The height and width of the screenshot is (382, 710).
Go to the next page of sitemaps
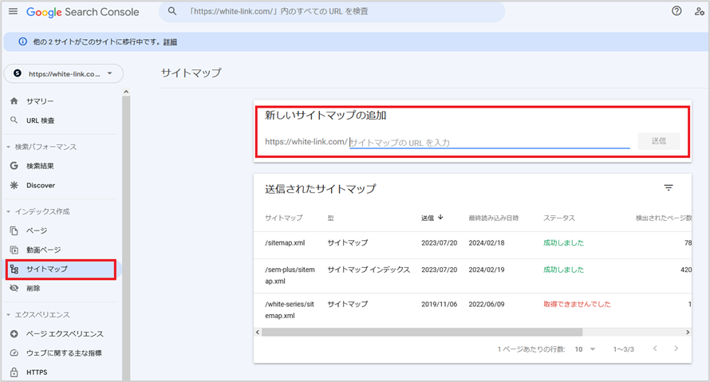click(676, 349)
